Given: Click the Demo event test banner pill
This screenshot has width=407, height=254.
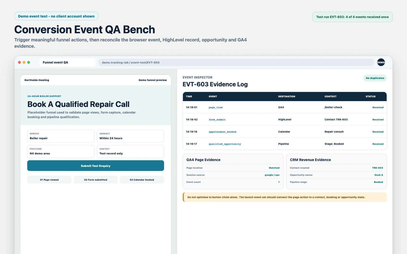Looking at the screenshot, I should (x=56, y=16).
